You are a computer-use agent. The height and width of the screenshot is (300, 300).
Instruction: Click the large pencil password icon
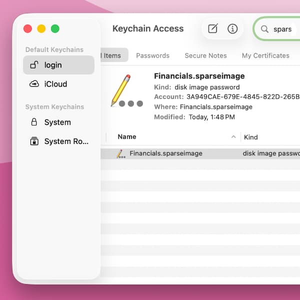[x=126, y=91]
